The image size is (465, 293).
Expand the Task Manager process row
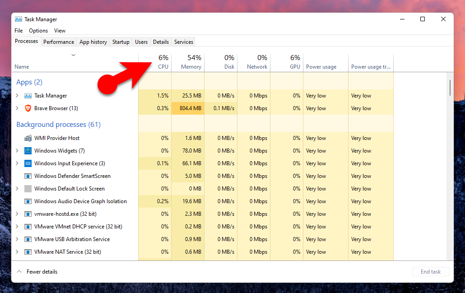[x=17, y=96]
